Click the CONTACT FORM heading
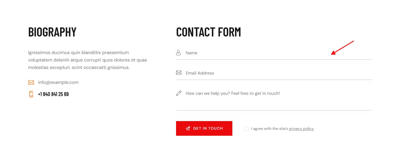402x165 pixels. click(x=209, y=32)
